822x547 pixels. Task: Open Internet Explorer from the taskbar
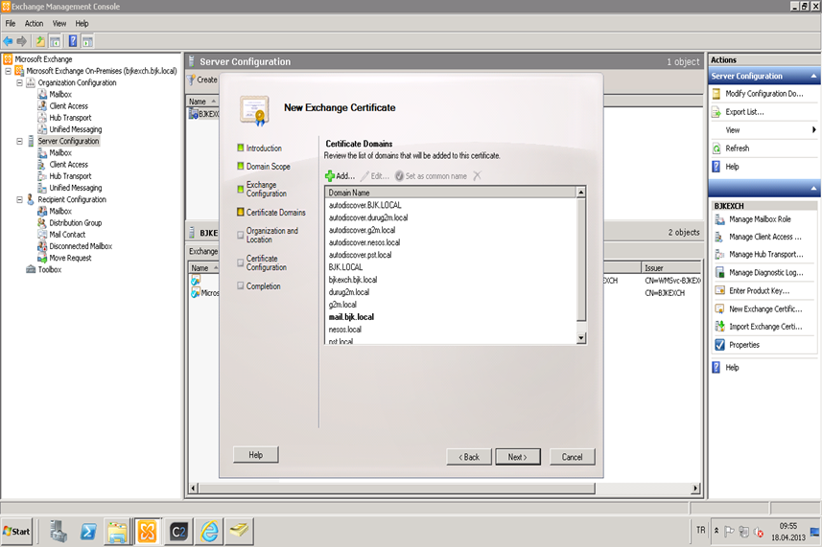[210, 532]
